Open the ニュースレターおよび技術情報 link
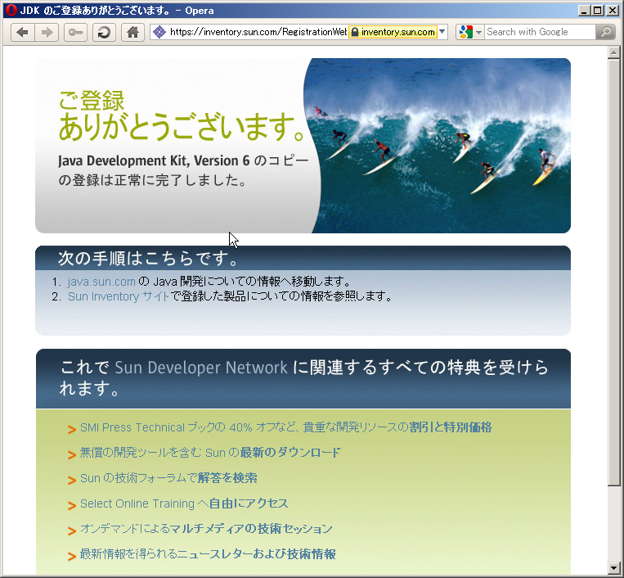 [208, 554]
